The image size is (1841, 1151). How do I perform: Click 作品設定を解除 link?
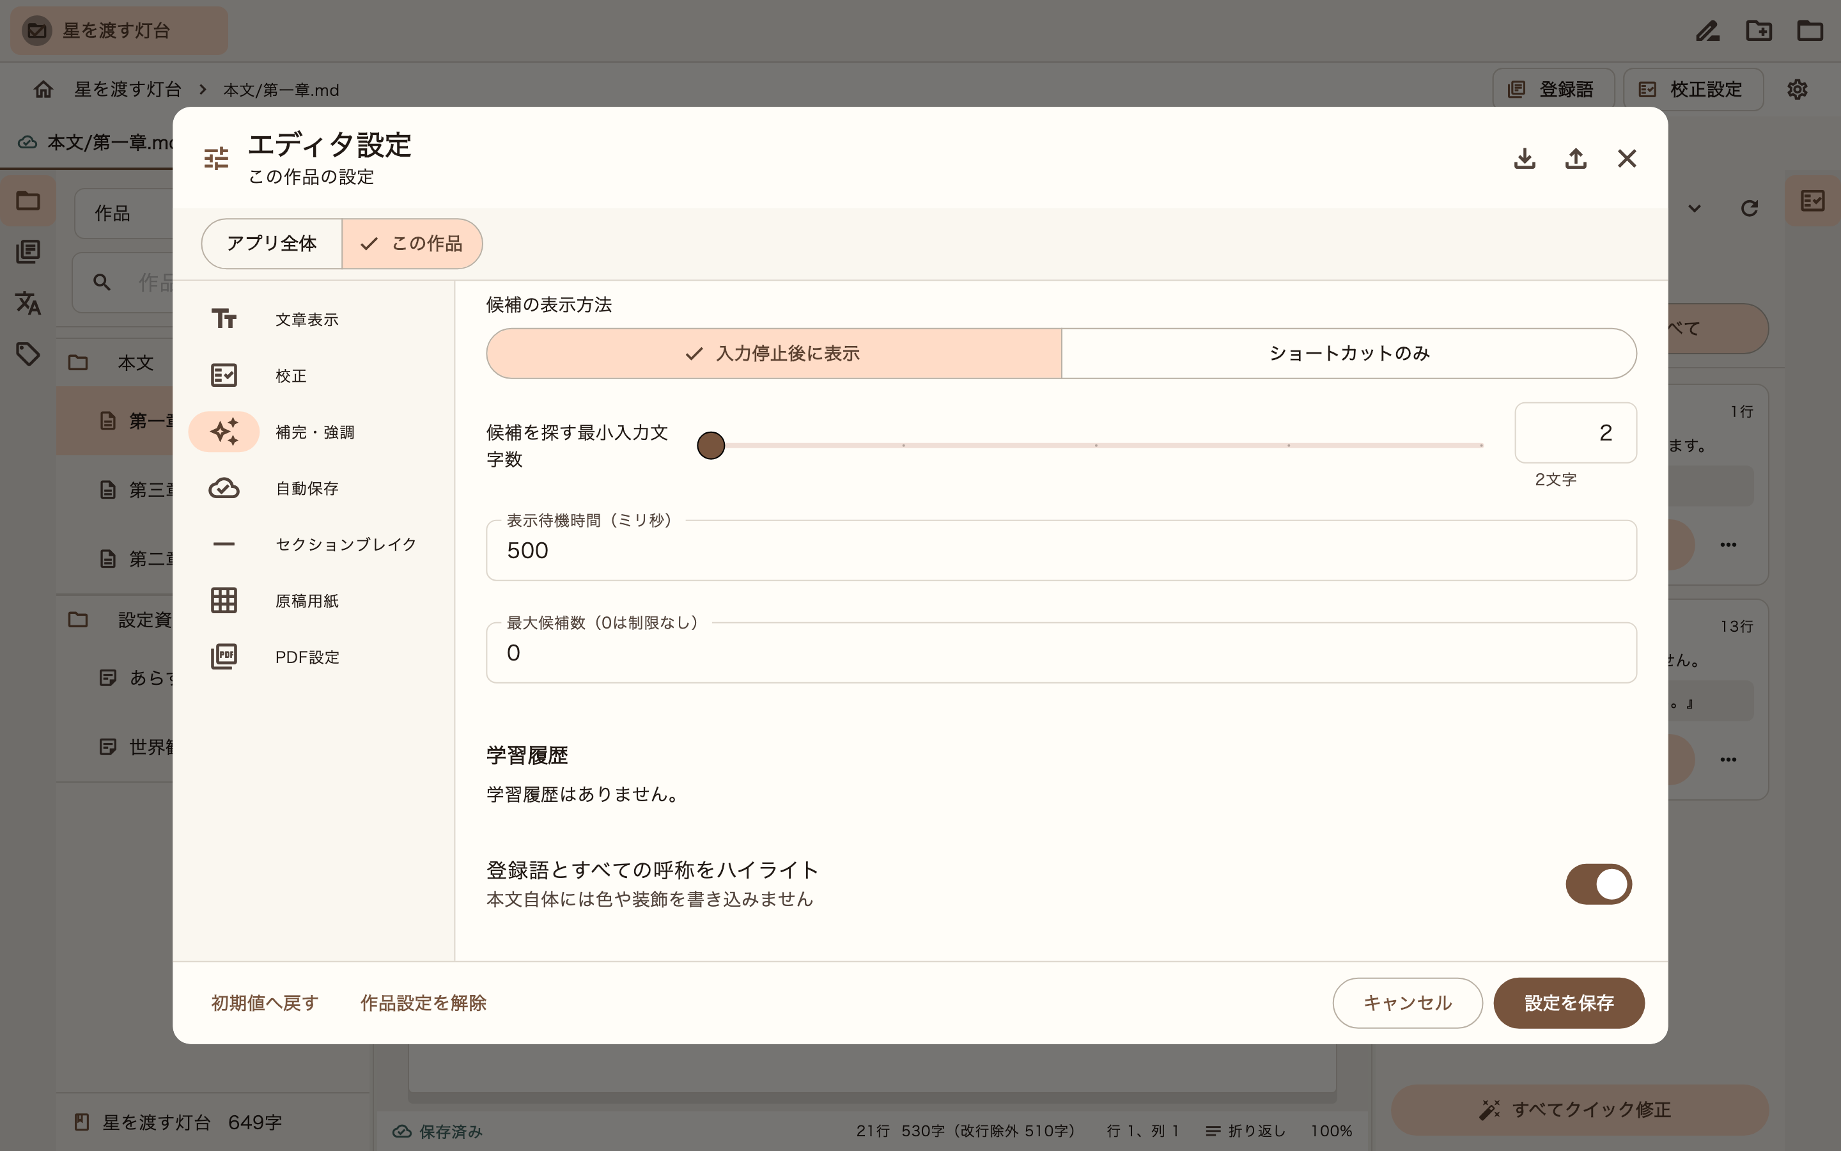[423, 1003]
